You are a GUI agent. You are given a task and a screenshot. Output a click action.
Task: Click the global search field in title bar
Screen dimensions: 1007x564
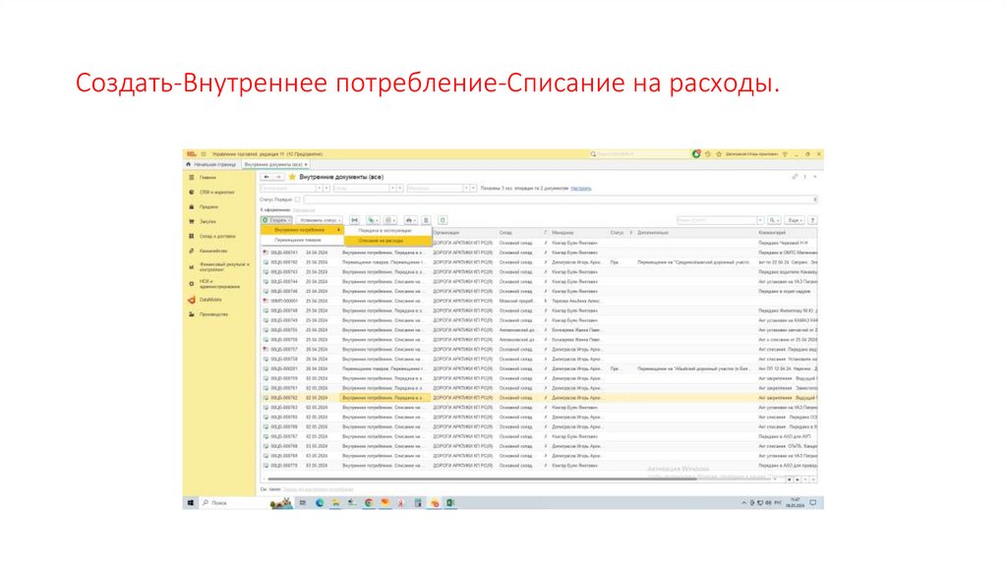(639, 154)
